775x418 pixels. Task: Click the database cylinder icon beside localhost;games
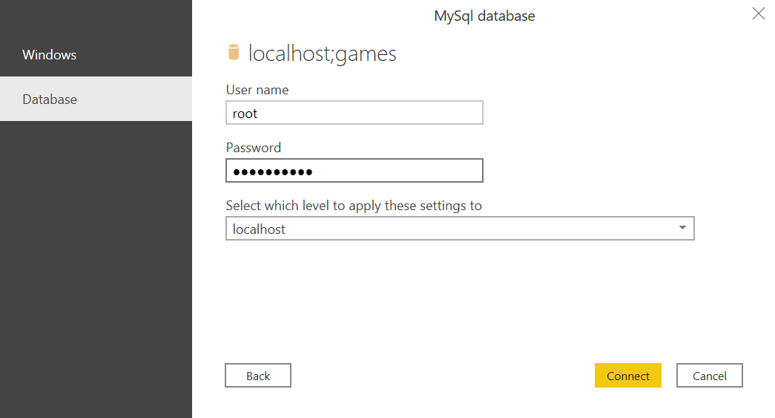click(x=234, y=53)
